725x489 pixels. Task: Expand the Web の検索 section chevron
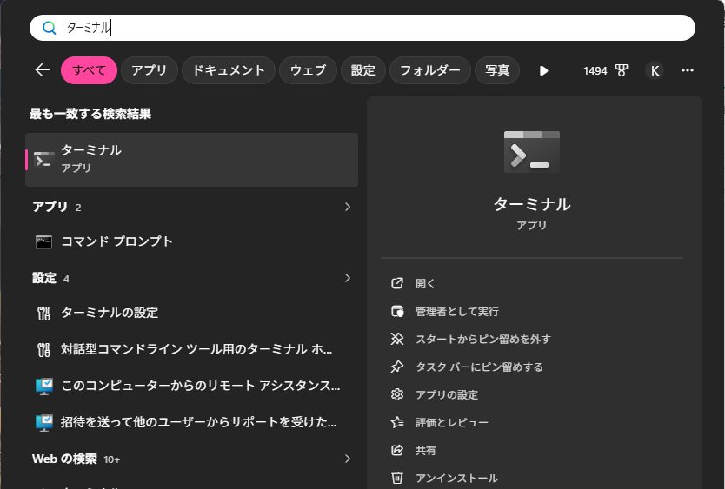(x=348, y=458)
